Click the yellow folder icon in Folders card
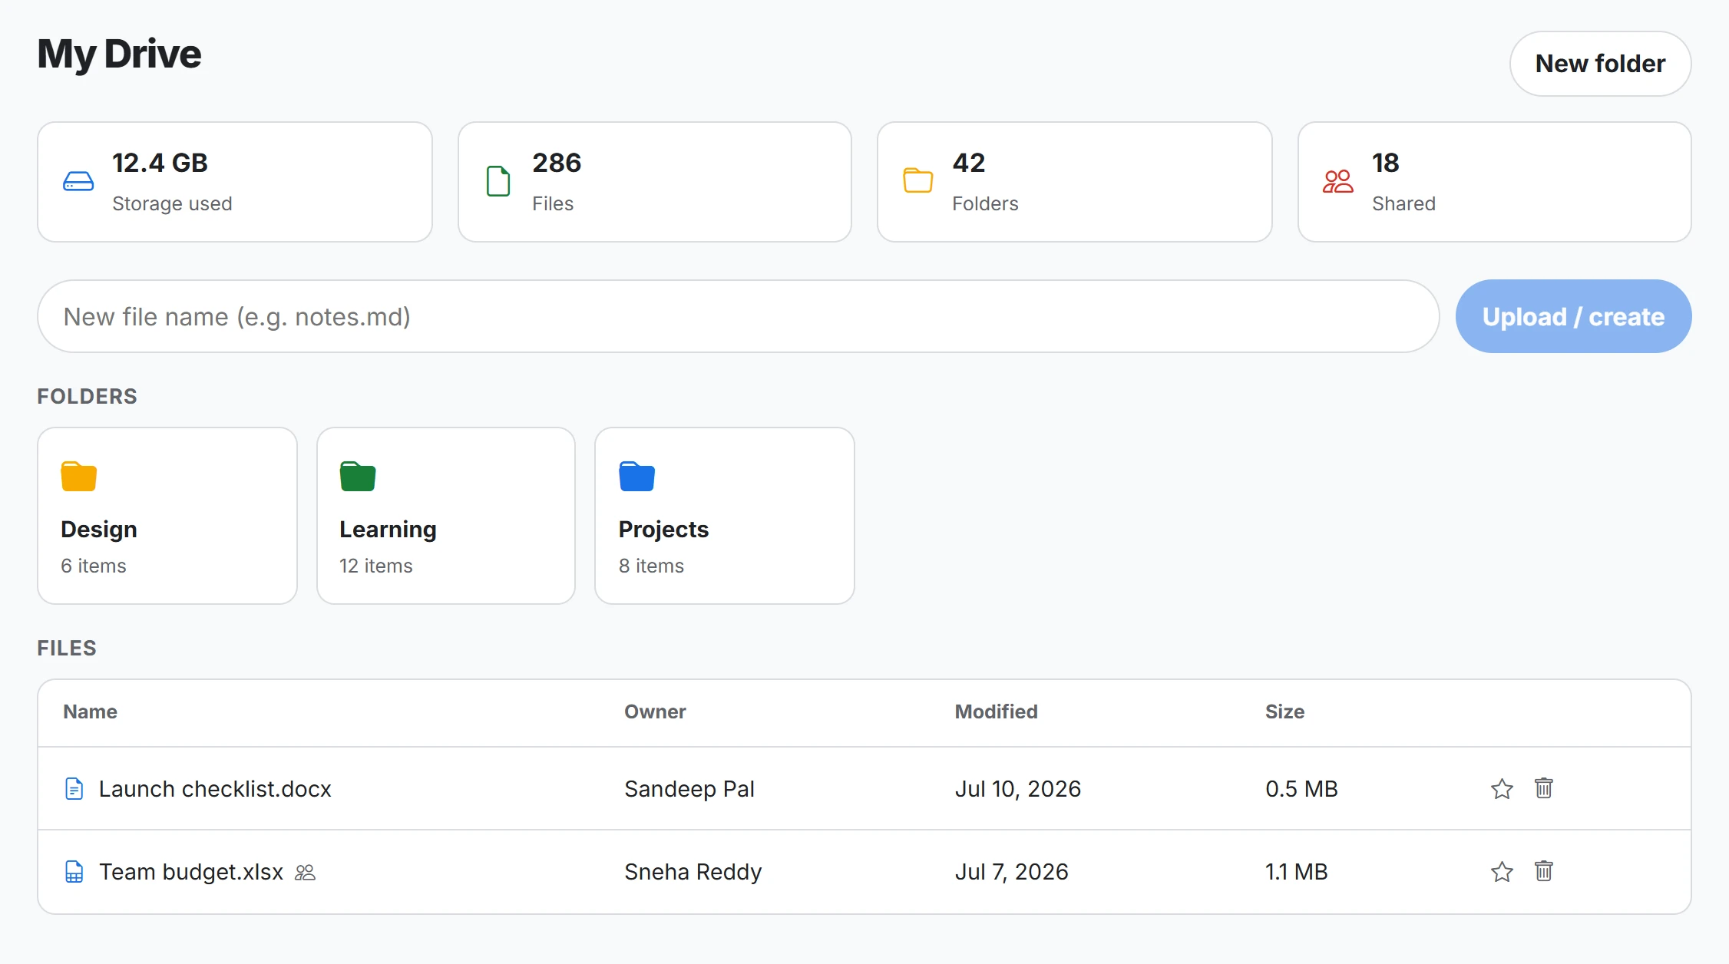Image resolution: width=1729 pixels, height=964 pixels. point(917,180)
